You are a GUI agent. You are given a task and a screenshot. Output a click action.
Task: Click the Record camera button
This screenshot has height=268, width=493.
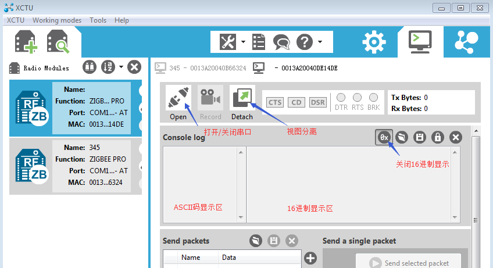(x=210, y=103)
